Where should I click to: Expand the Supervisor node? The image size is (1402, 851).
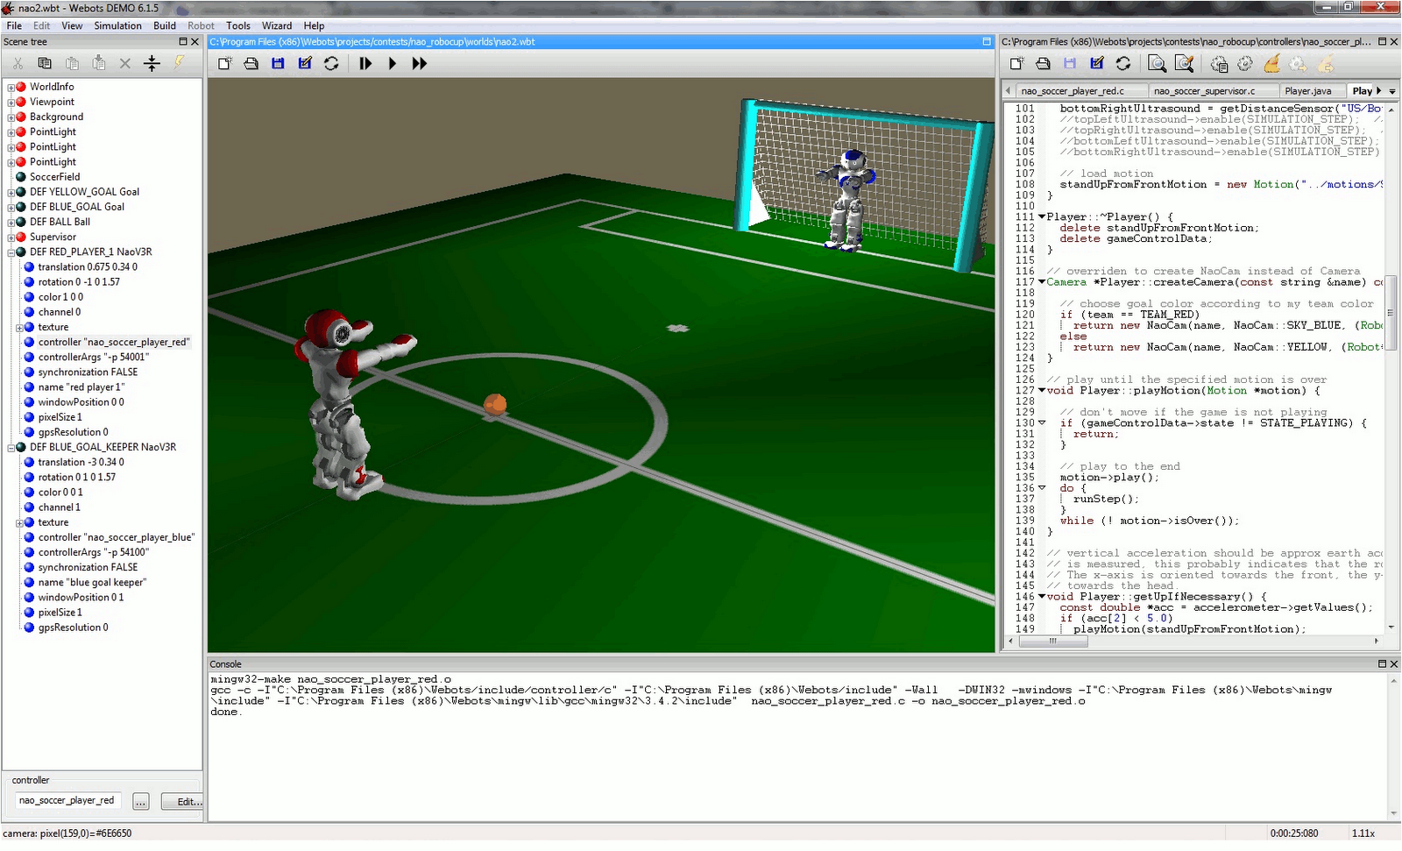click(11, 238)
